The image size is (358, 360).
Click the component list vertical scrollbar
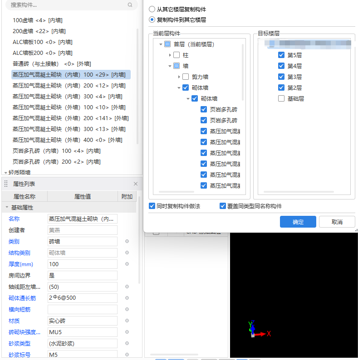pos(137,86)
